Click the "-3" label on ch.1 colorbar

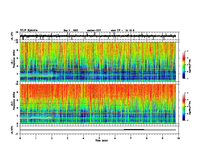[187, 51]
